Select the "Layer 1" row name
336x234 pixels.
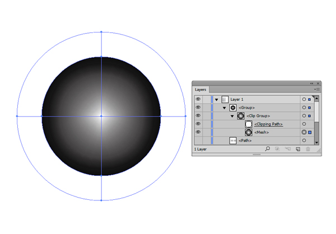click(x=237, y=100)
